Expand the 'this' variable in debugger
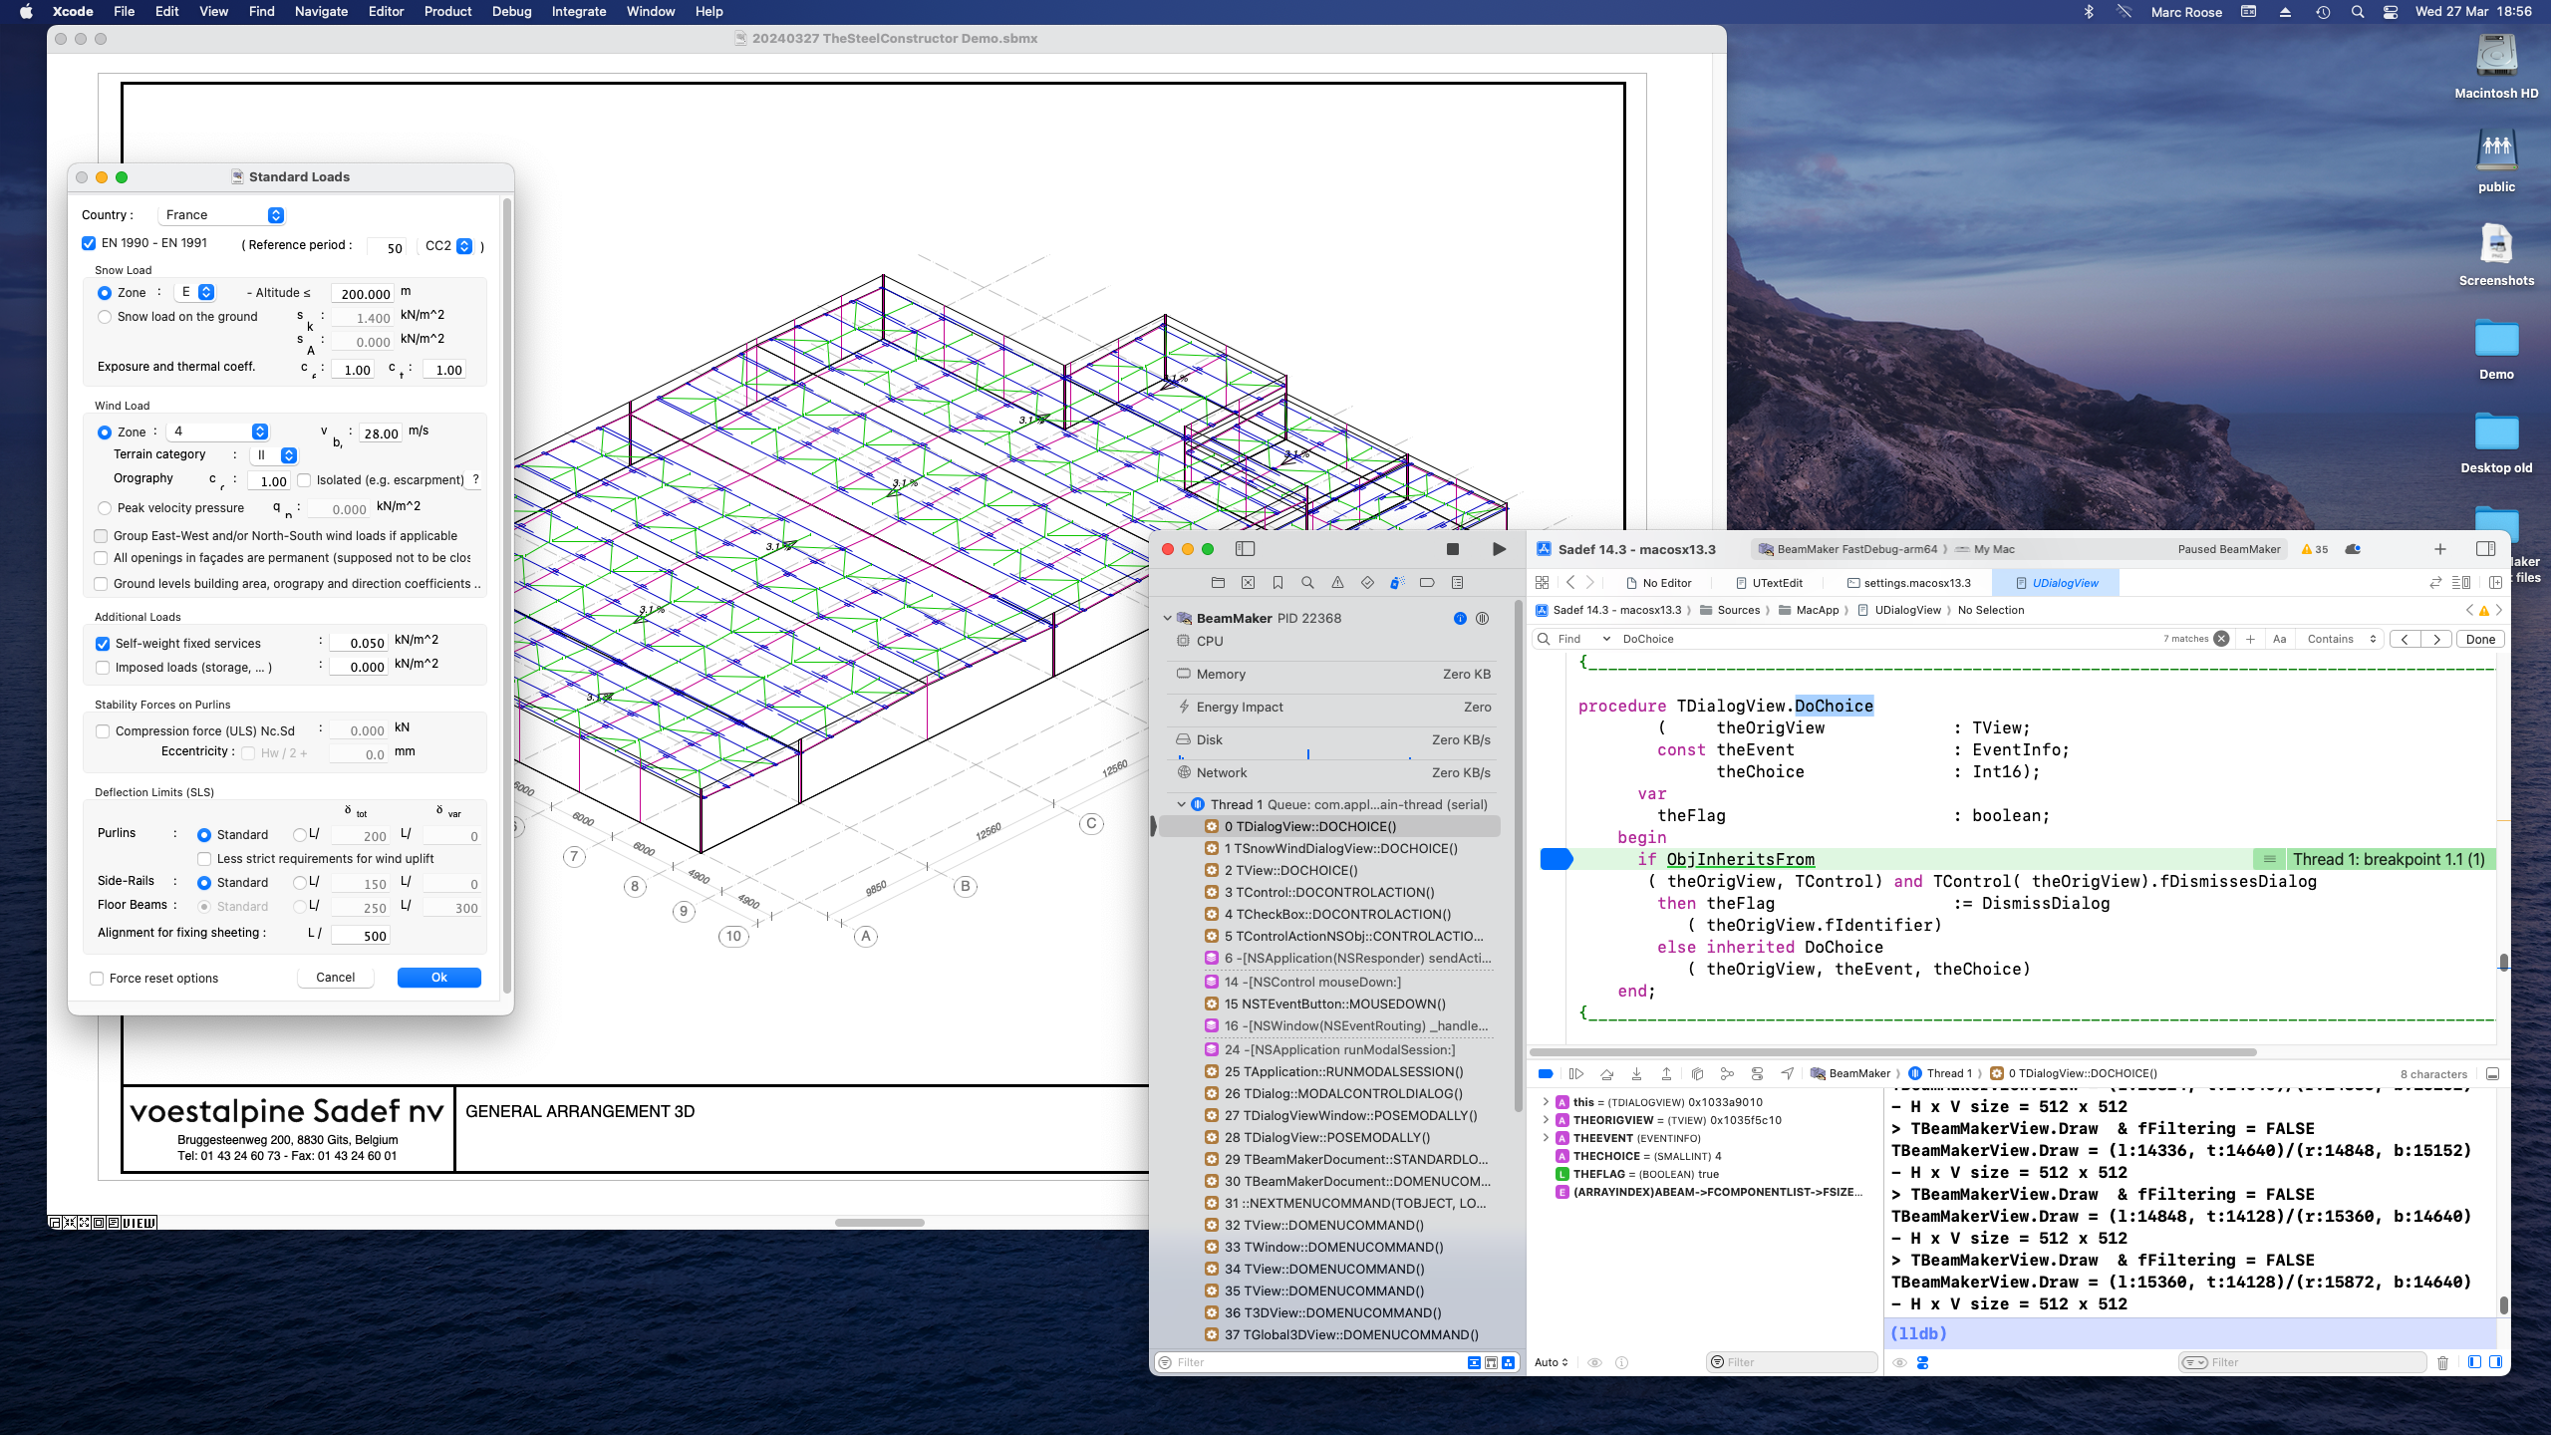Screen dimensions: 2551x1435 [1546, 1102]
